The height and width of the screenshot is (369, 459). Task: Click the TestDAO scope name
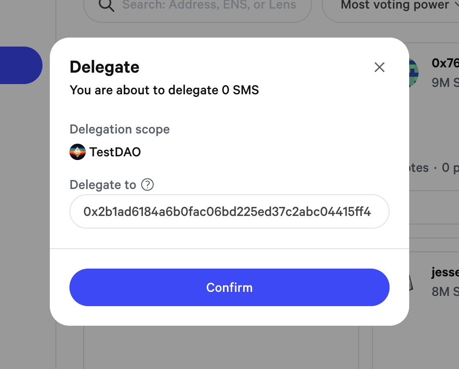click(x=115, y=152)
